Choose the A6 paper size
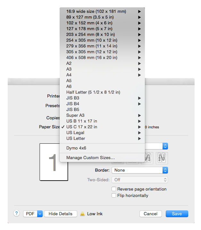201x230 pixels. pos(102,86)
